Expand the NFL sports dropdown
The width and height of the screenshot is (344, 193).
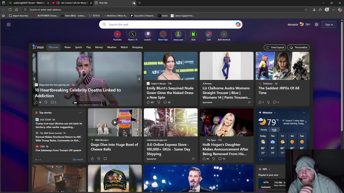coord(270,169)
